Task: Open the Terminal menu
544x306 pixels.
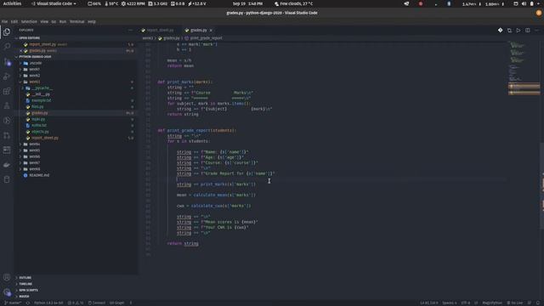Action: point(76,21)
